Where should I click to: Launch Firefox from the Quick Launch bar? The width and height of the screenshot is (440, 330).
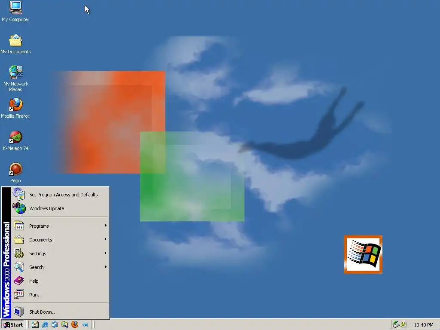pyautogui.click(x=75, y=325)
